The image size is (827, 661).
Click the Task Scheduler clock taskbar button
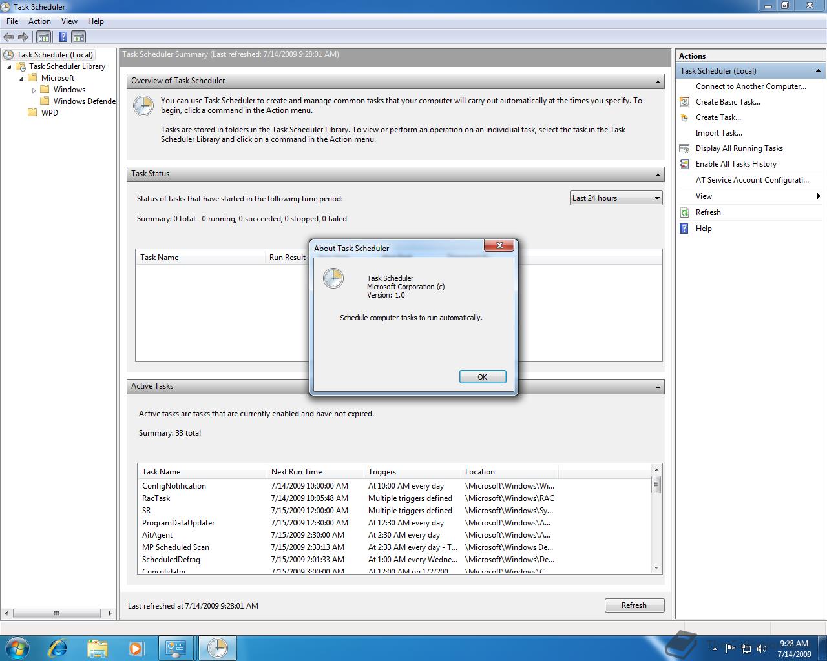pyautogui.click(x=217, y=647)
